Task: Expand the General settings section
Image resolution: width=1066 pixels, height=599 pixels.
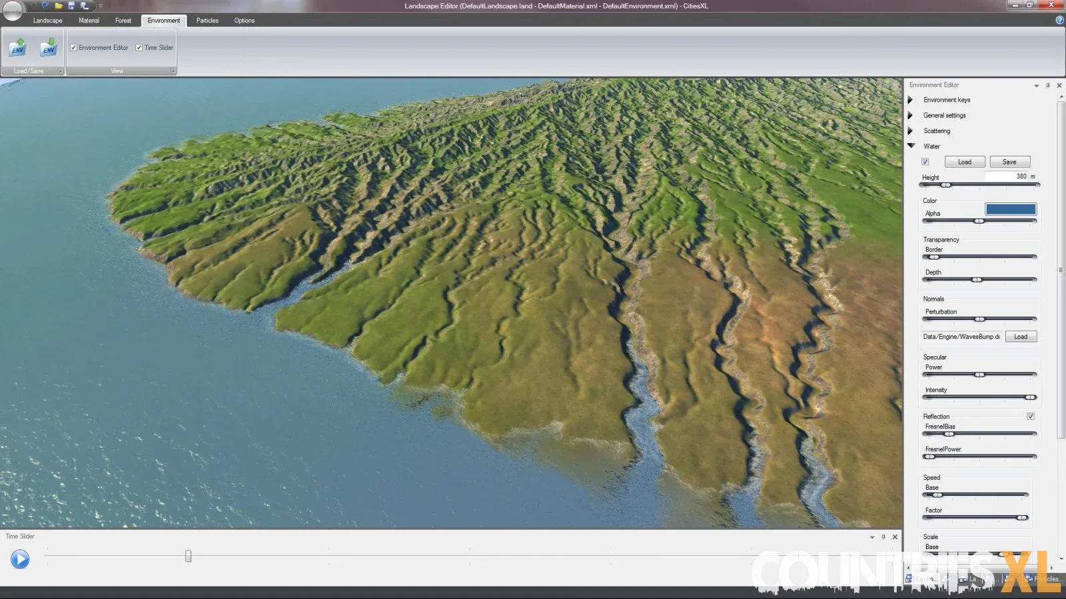Action: [910, 115]
